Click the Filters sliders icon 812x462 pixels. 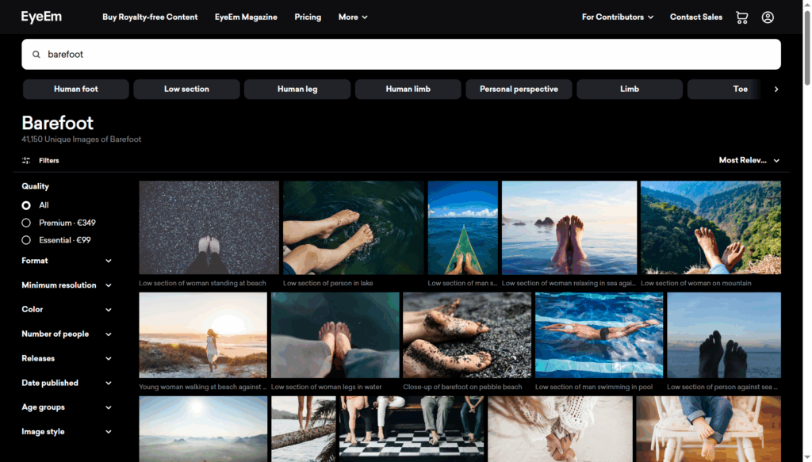(26, 160)
